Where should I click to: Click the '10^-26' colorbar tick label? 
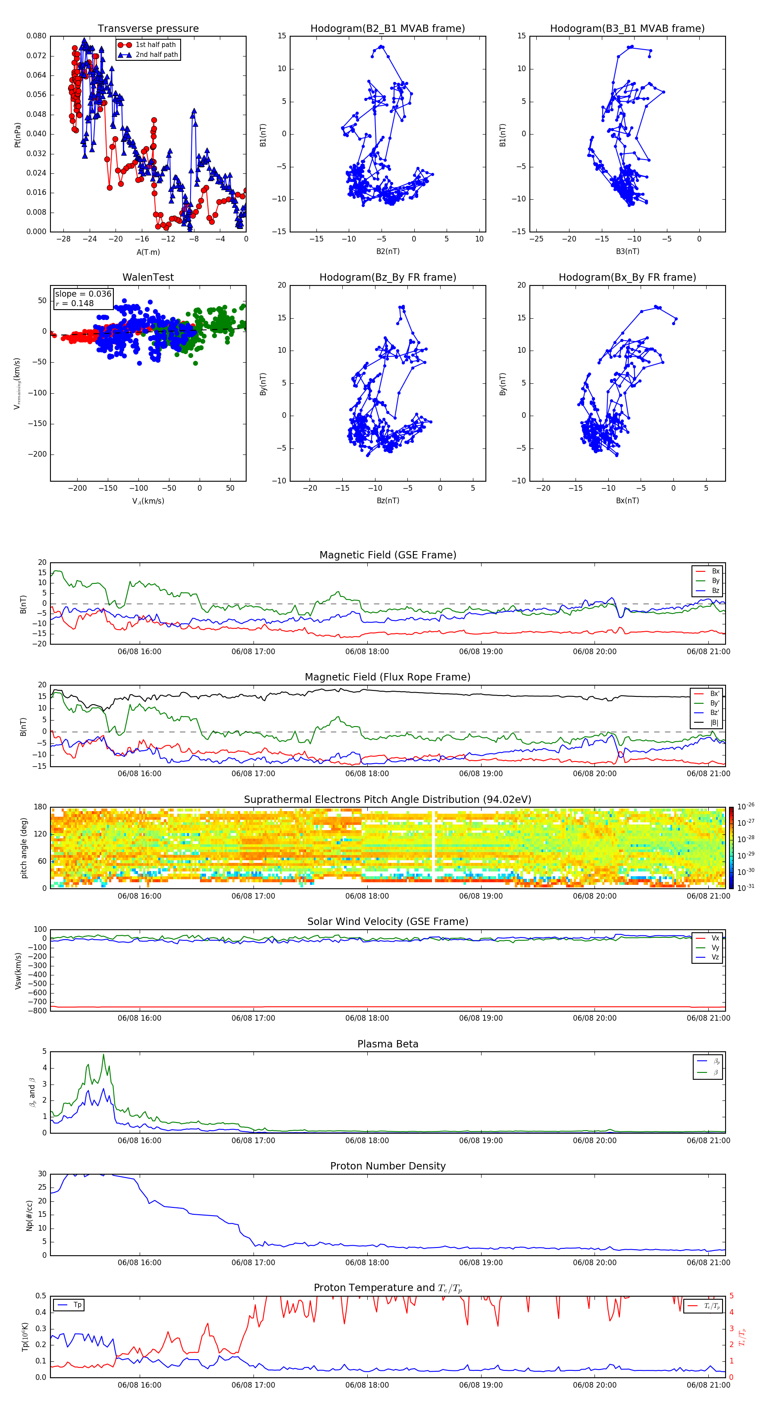tap(746, 806)
